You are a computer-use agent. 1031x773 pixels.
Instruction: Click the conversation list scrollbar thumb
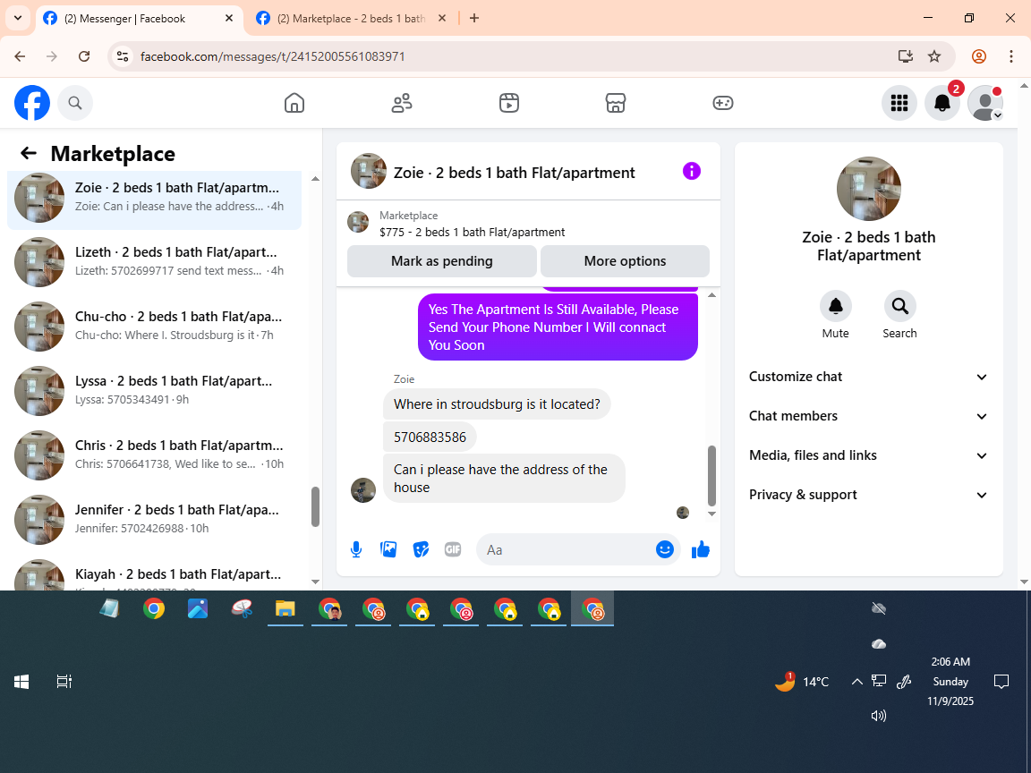pos(315,506)
